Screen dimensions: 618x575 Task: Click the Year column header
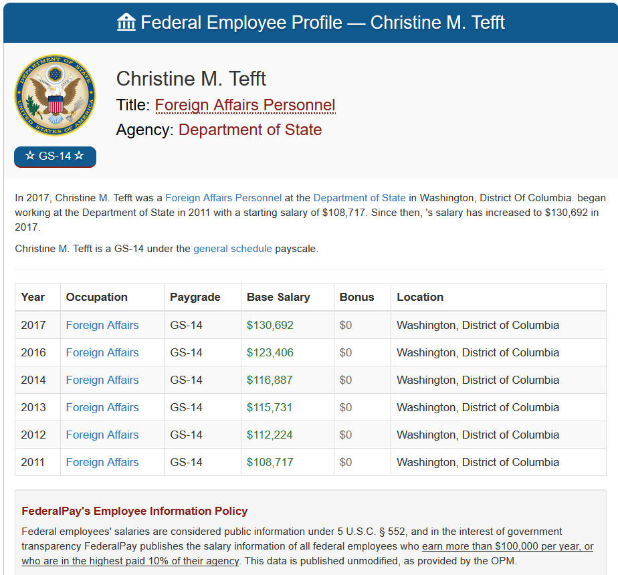pyautogui.click(x=33, y=297)
